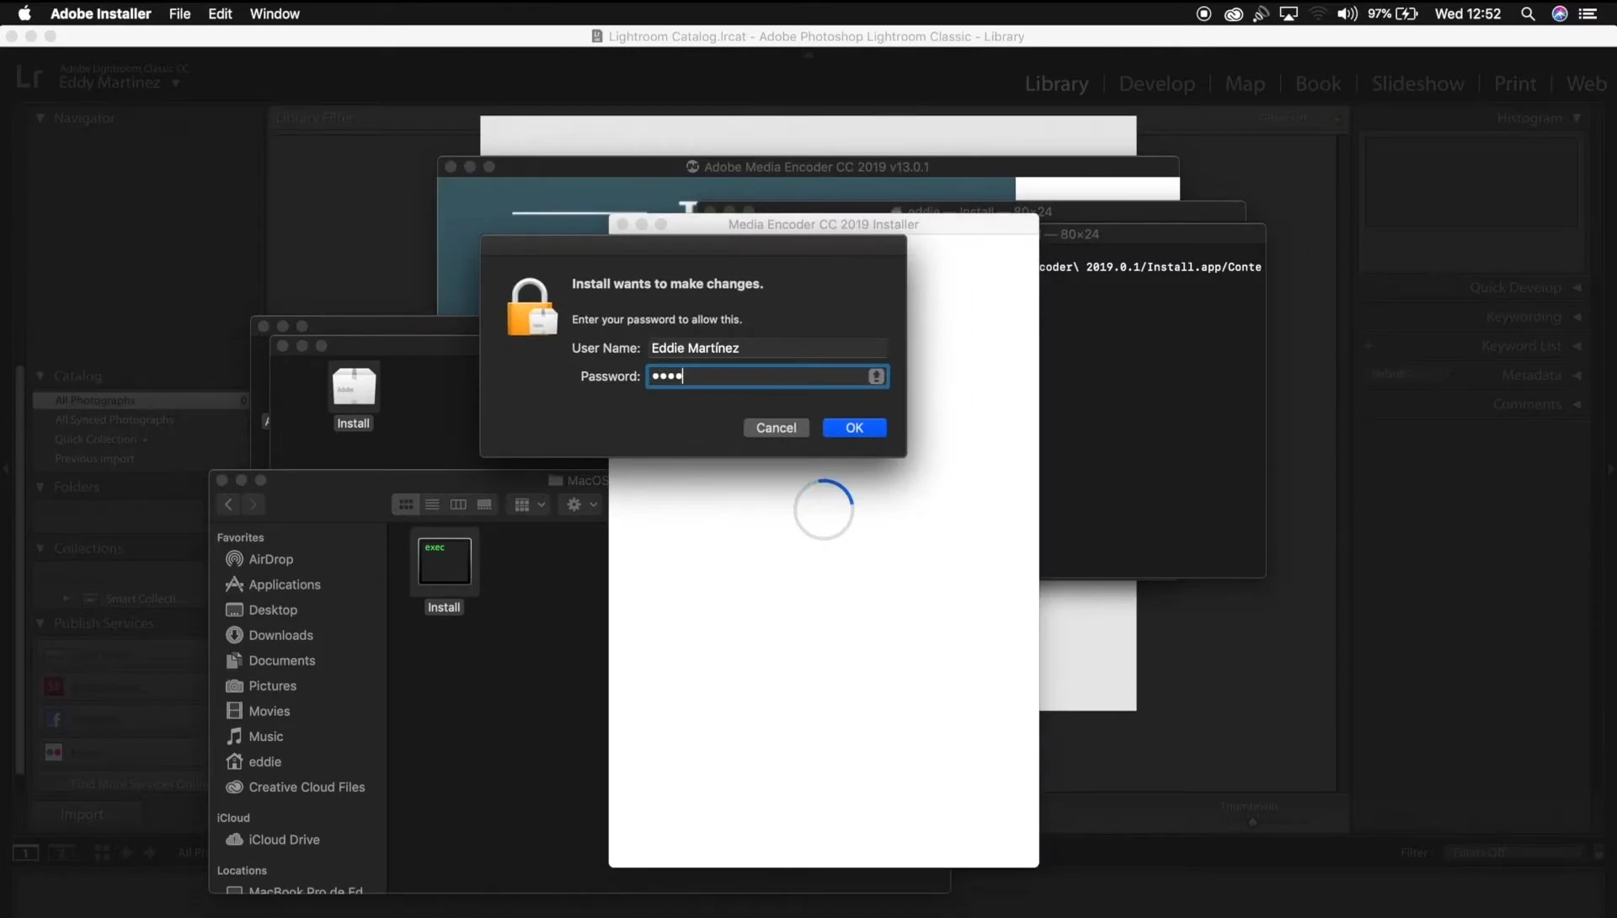Open Applications in Finder sidebar

click(273, 584)
